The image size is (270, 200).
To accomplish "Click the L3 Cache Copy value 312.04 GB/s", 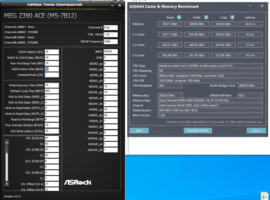I will tap(223, 55).
